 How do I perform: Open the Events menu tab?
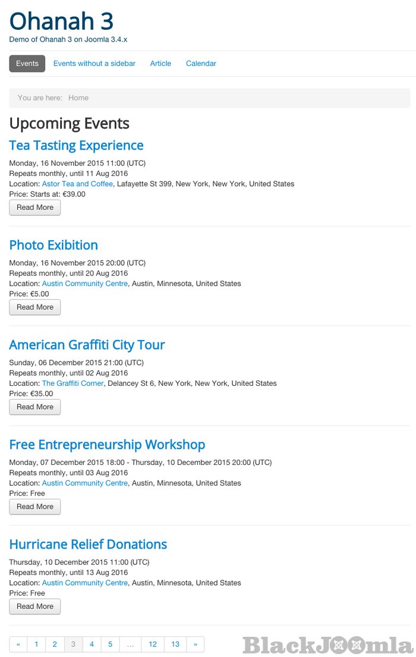(27, 64)
